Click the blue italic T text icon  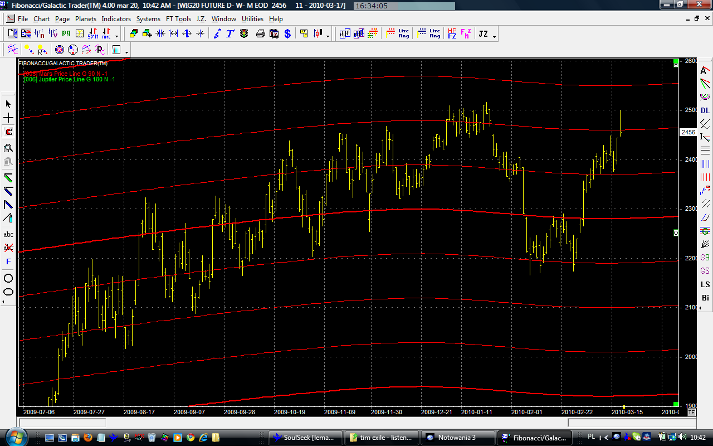click(x=229, y=34)
